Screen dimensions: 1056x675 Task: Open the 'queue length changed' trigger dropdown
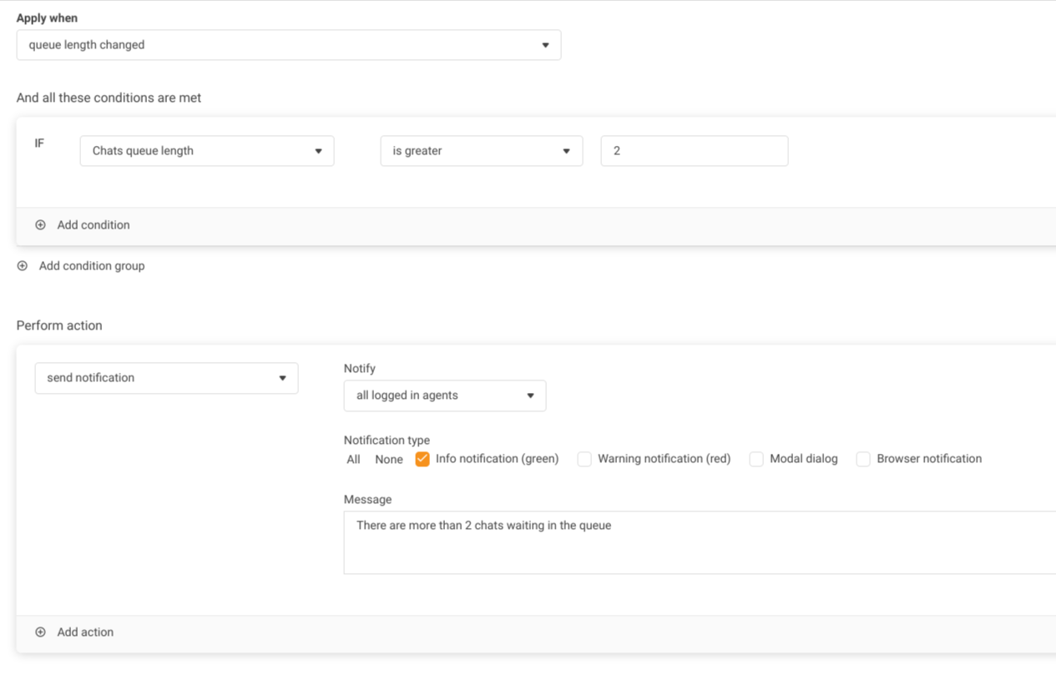pos(288,45)
